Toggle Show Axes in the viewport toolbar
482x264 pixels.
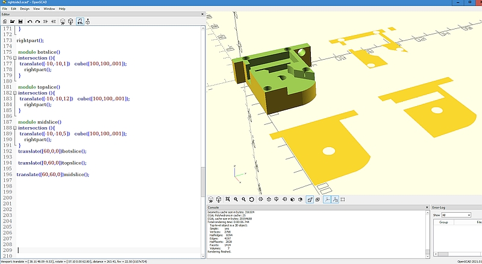pos(326,200)
